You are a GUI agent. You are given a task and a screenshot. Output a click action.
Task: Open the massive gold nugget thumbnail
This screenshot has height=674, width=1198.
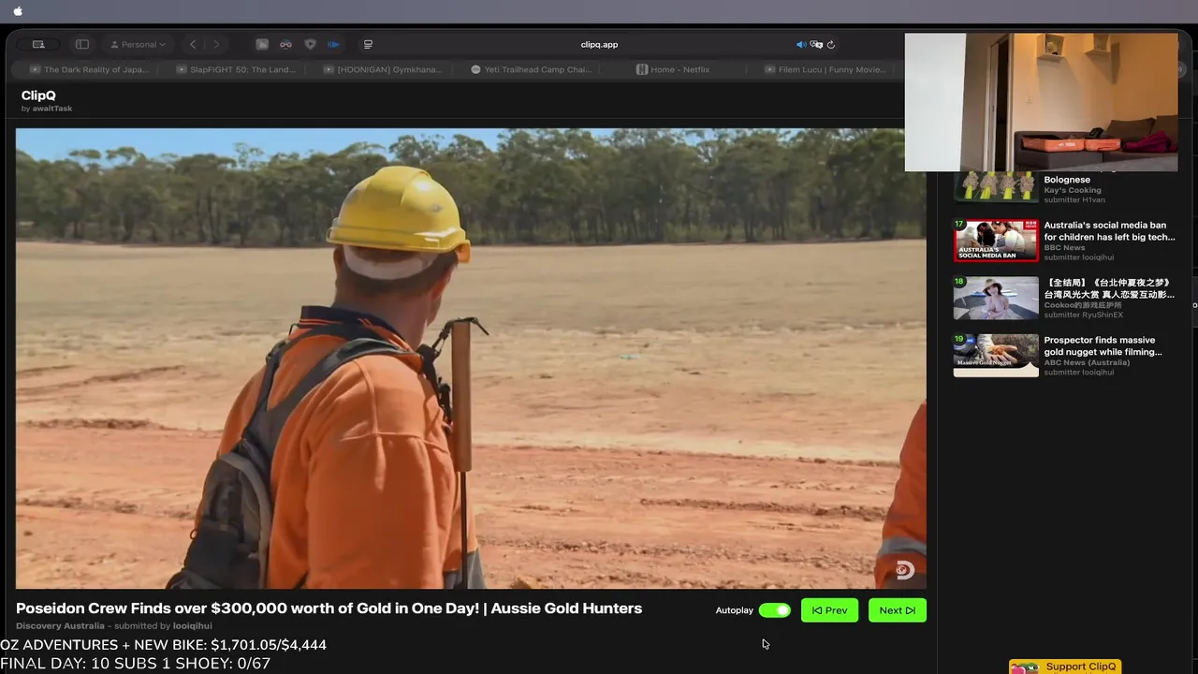[996, 356]
